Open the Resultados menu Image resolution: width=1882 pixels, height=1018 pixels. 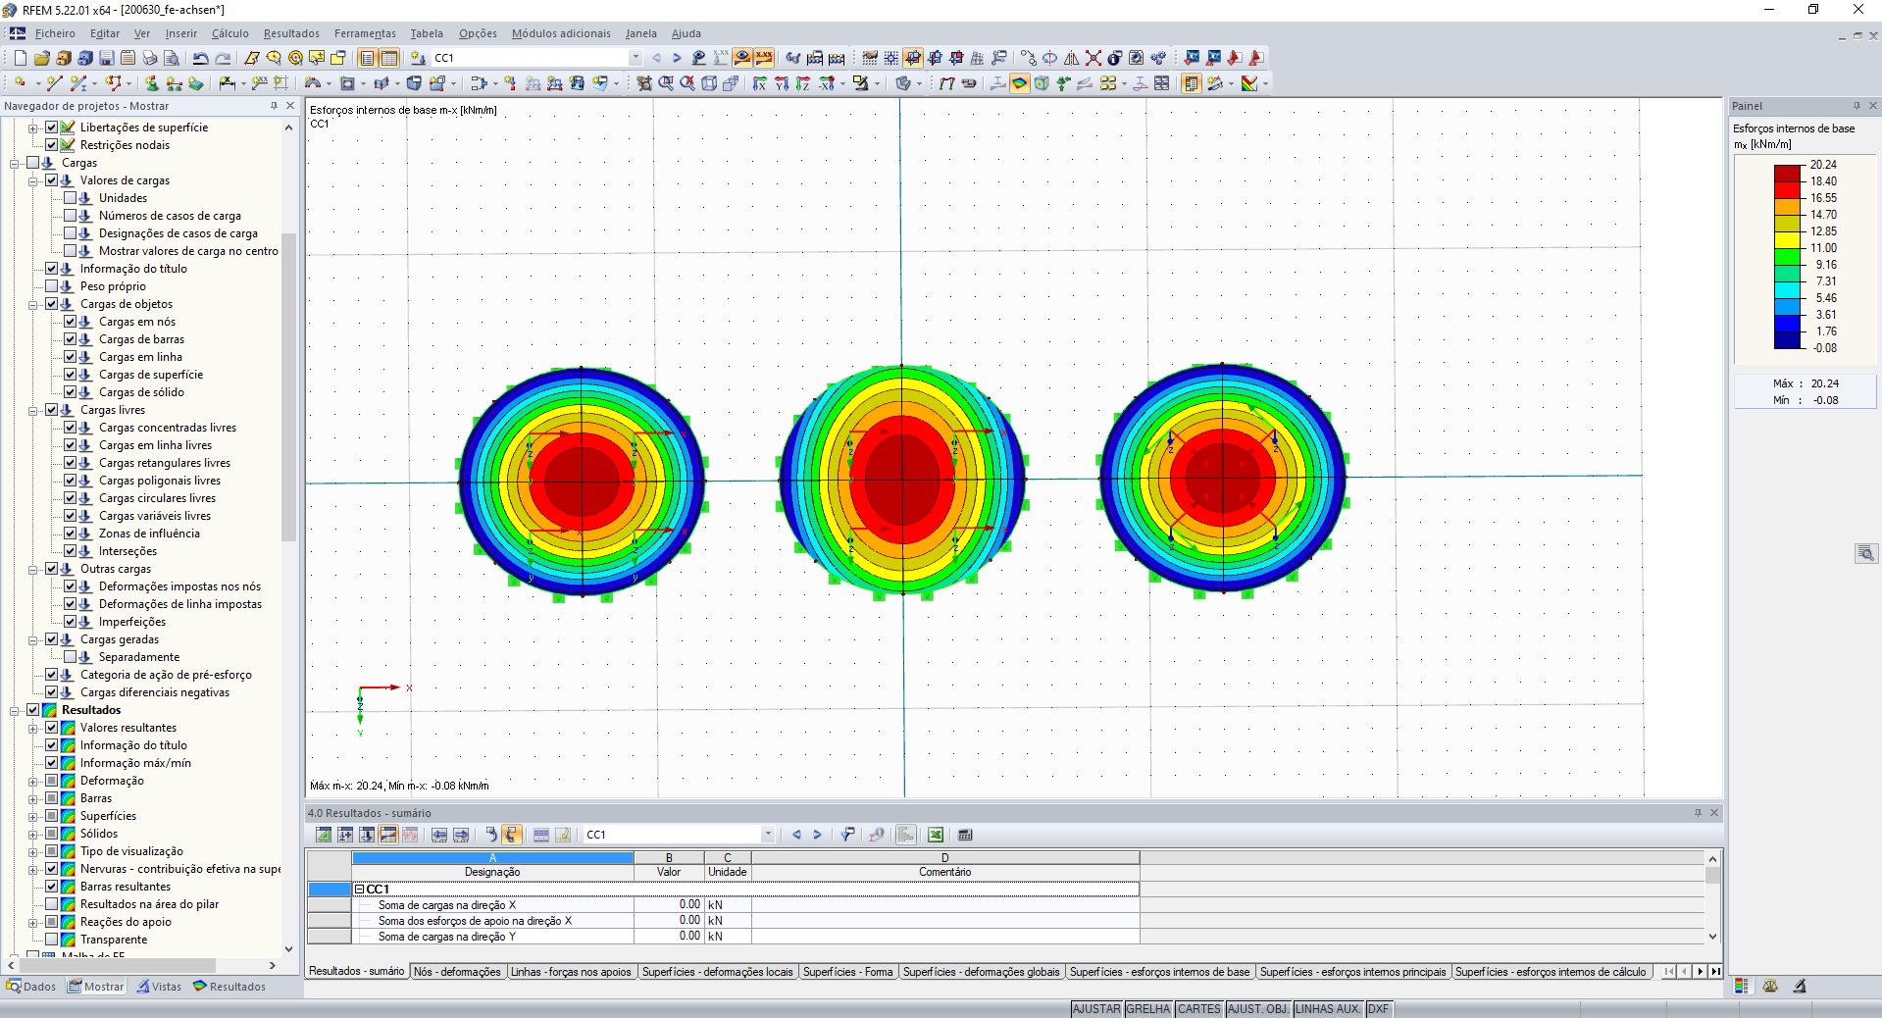pos(291,33)
